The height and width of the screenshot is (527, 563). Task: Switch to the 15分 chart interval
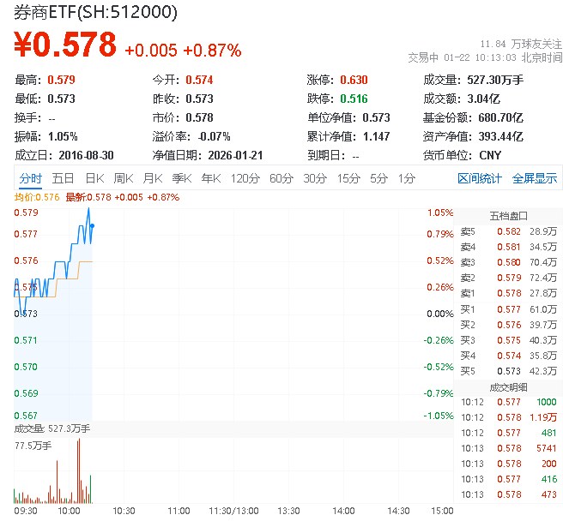click(348, 178)
